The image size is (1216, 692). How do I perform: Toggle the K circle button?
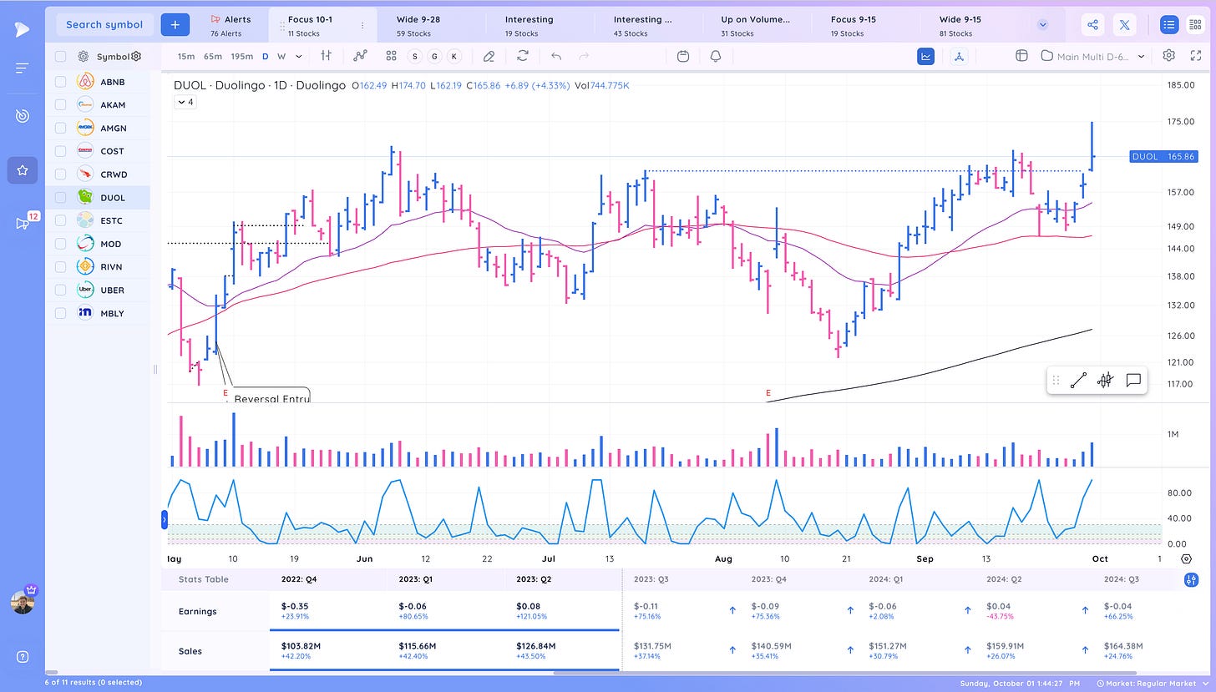tap(453, 56)
